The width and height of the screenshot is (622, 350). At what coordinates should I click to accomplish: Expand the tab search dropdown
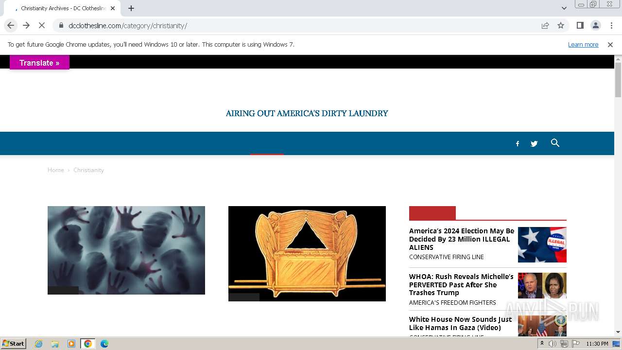tap(564, 8)
